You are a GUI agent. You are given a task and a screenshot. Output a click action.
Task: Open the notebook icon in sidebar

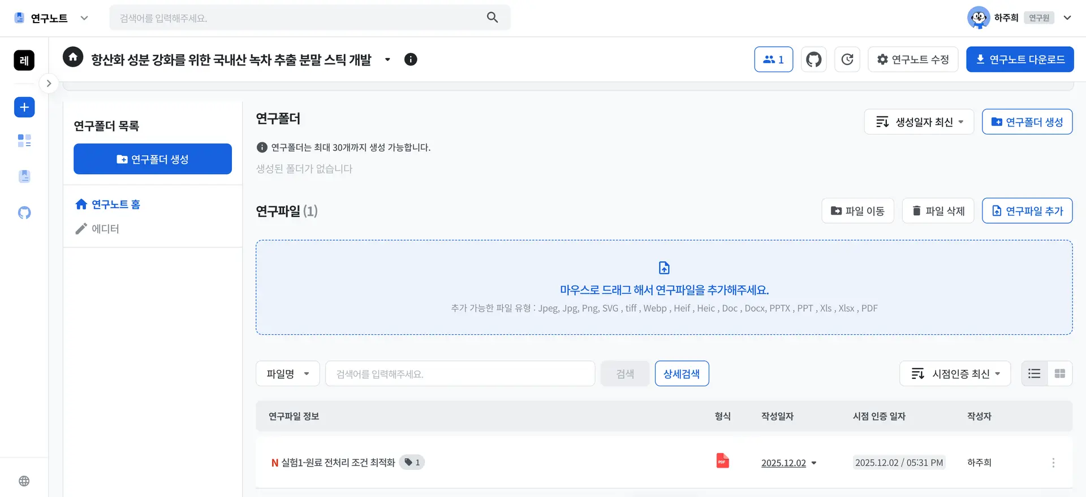pyautogui.click(x=24, y=176)
